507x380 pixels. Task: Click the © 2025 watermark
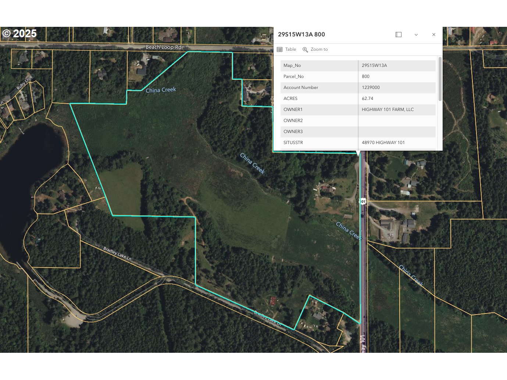coord(19,33)
